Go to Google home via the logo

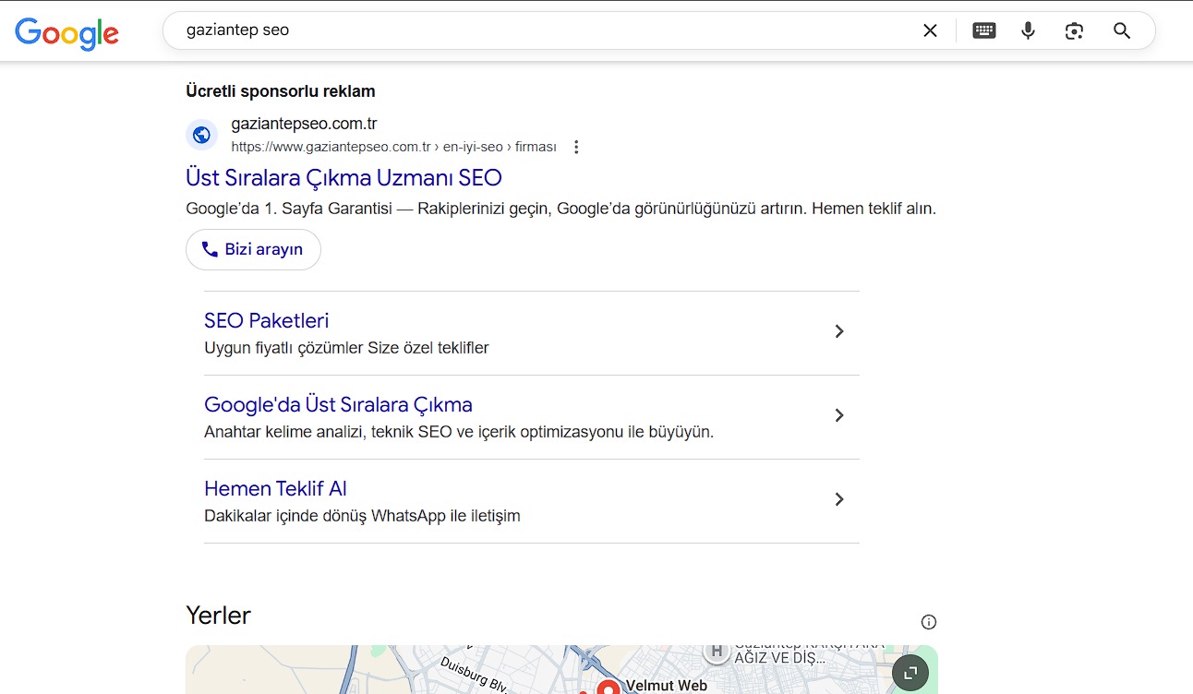tap(66, 33)
